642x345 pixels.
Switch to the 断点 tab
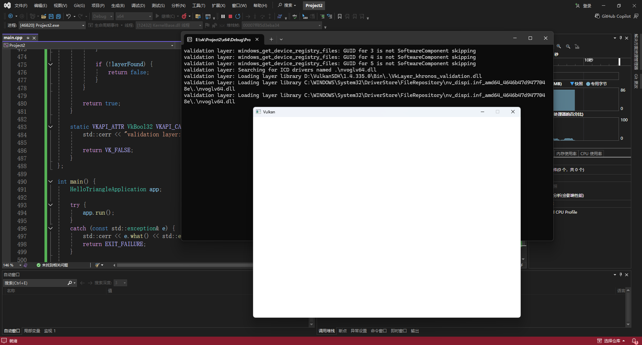pyautogui.click(x=343, y=331)
